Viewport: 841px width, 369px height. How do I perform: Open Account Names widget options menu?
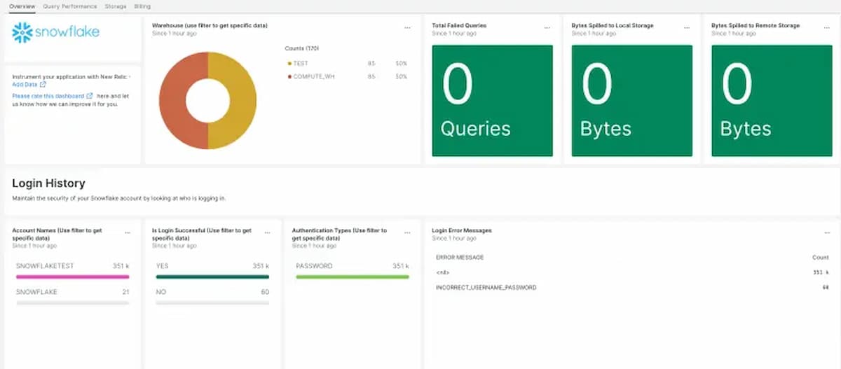coord(127,232)
